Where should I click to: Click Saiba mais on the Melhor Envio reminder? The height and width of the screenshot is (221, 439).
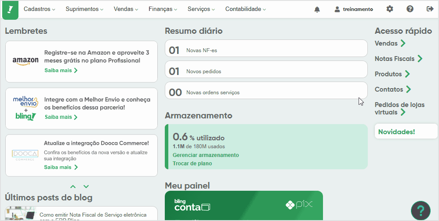pyautogui.click(x=61, y=117)
